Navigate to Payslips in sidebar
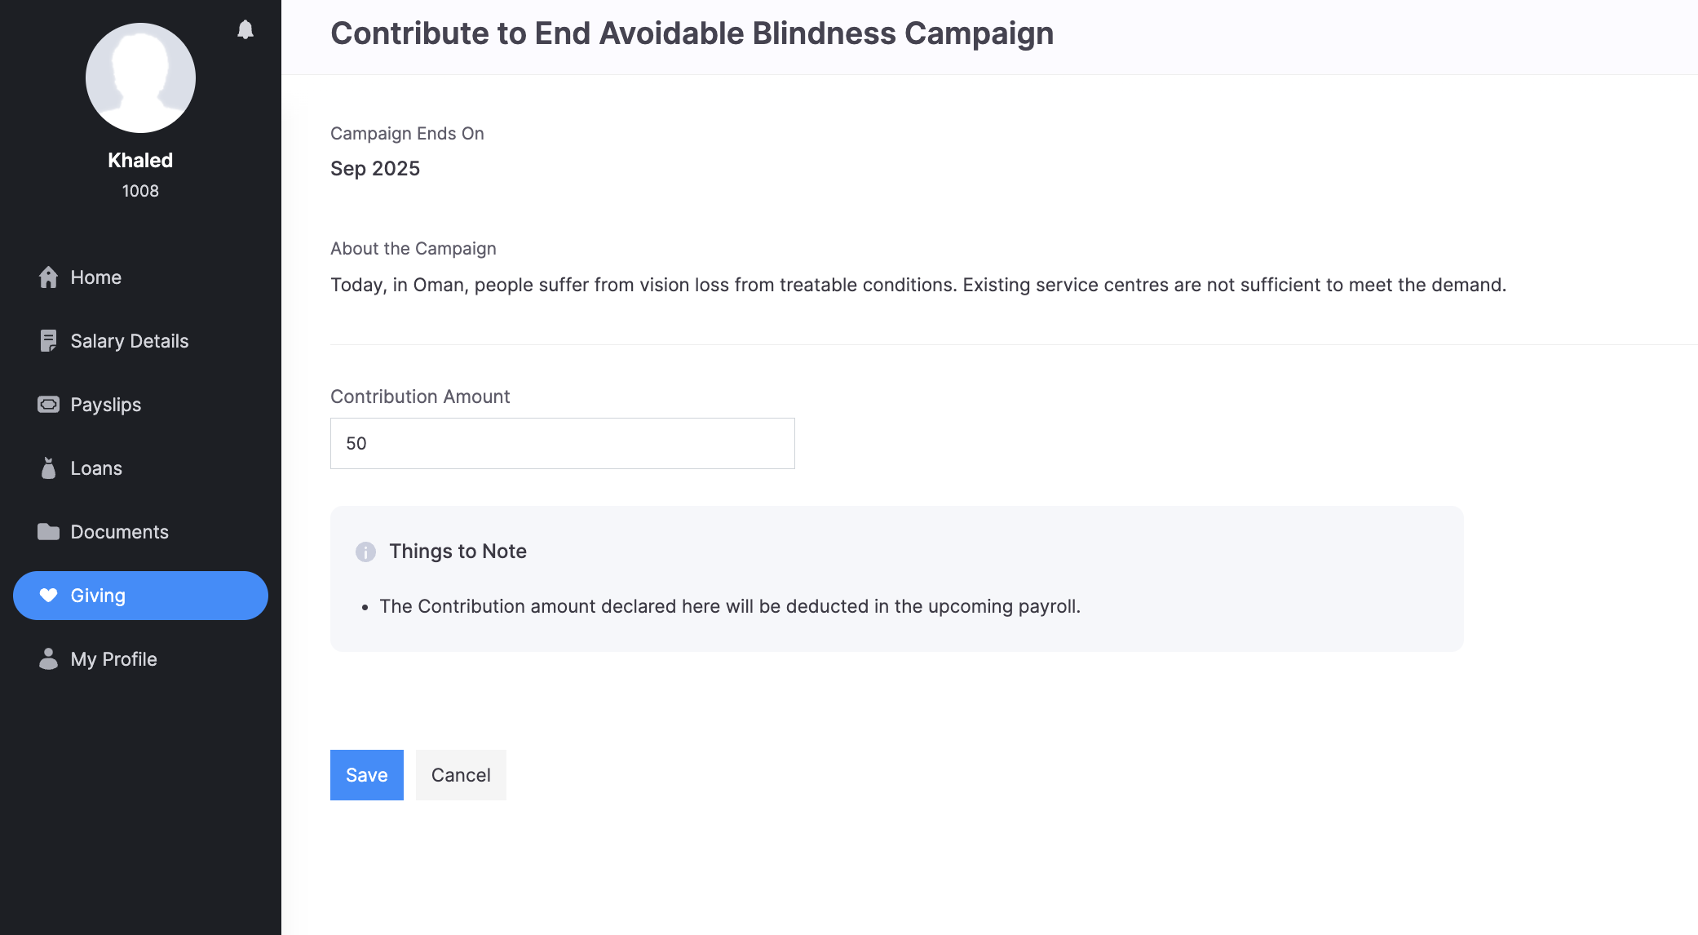 (x=106, y=405)
